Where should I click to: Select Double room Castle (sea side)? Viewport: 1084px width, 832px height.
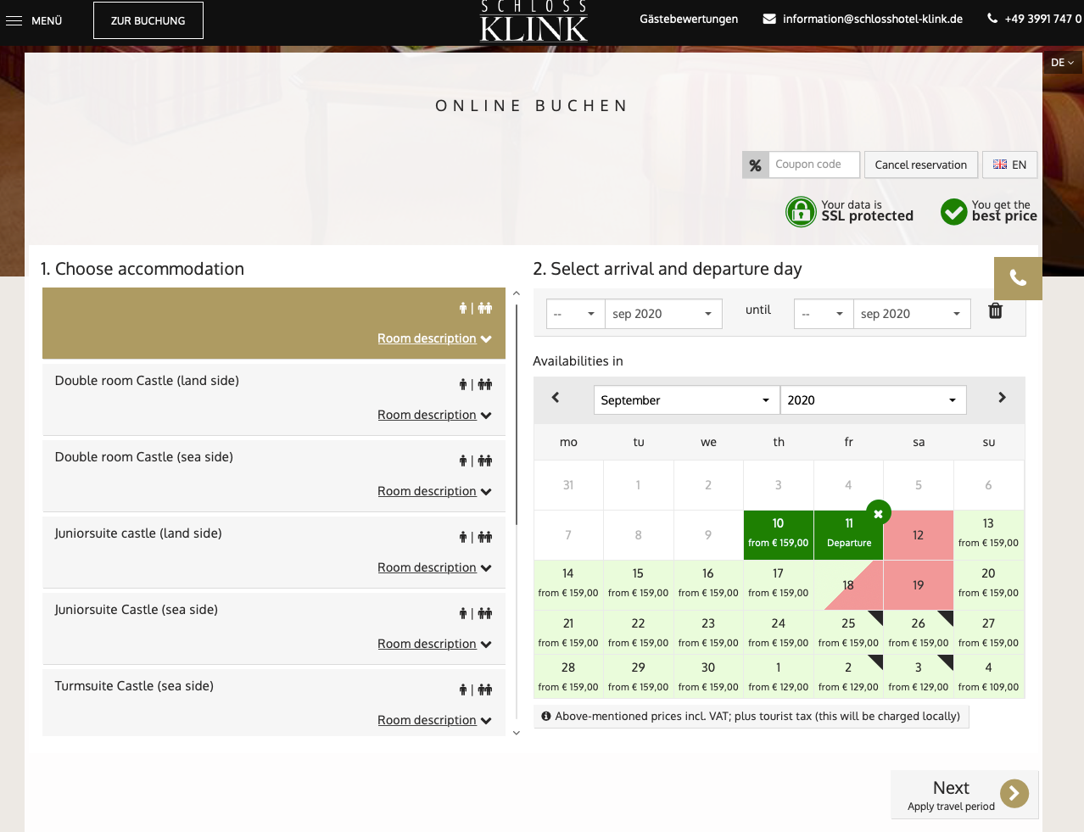point(144,457)
